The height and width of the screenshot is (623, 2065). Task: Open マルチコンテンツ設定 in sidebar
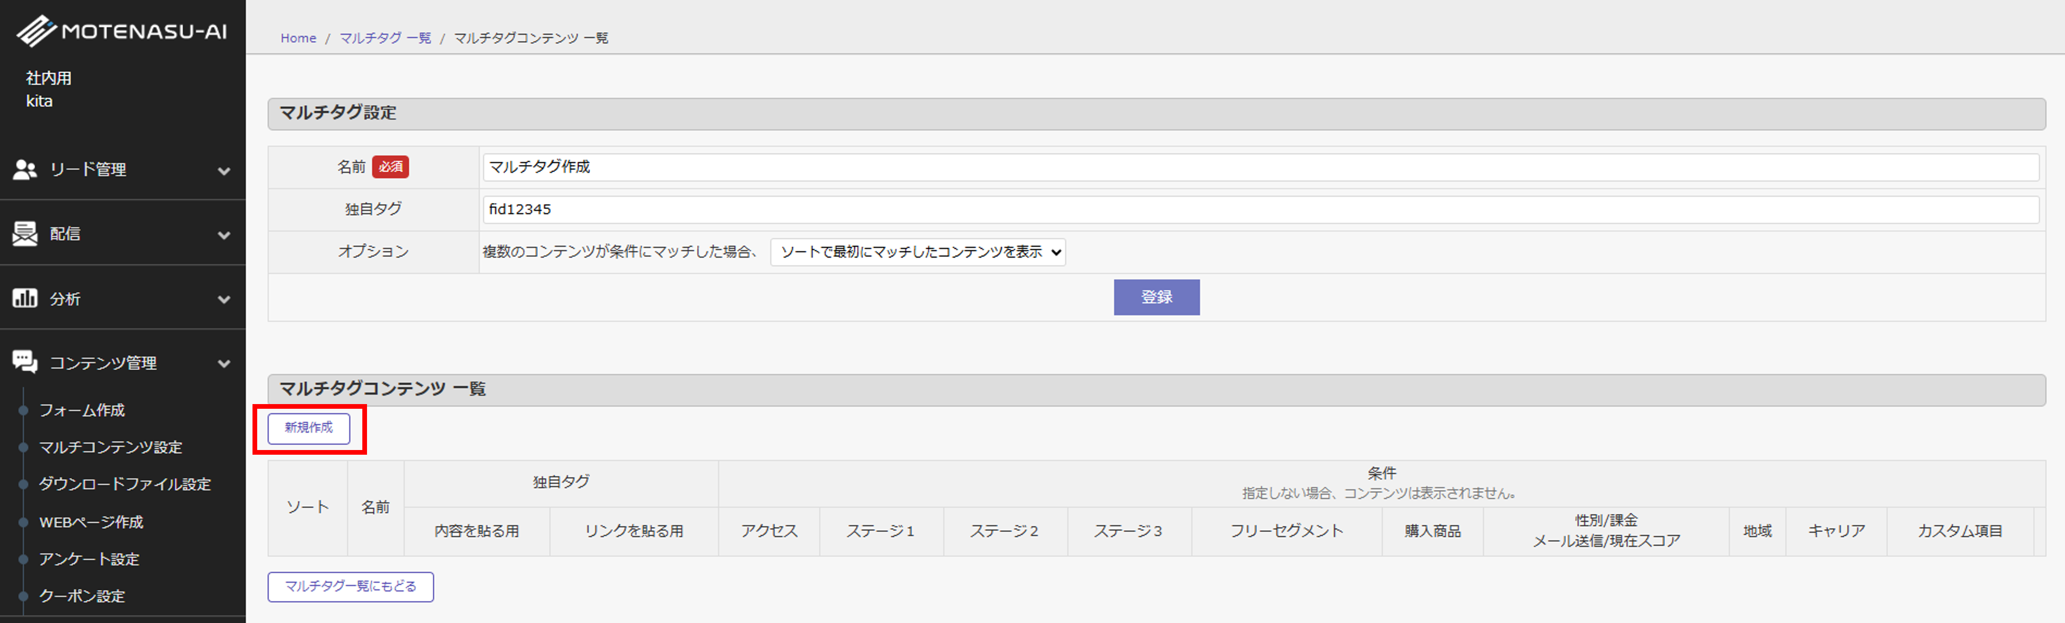[111, 447]
